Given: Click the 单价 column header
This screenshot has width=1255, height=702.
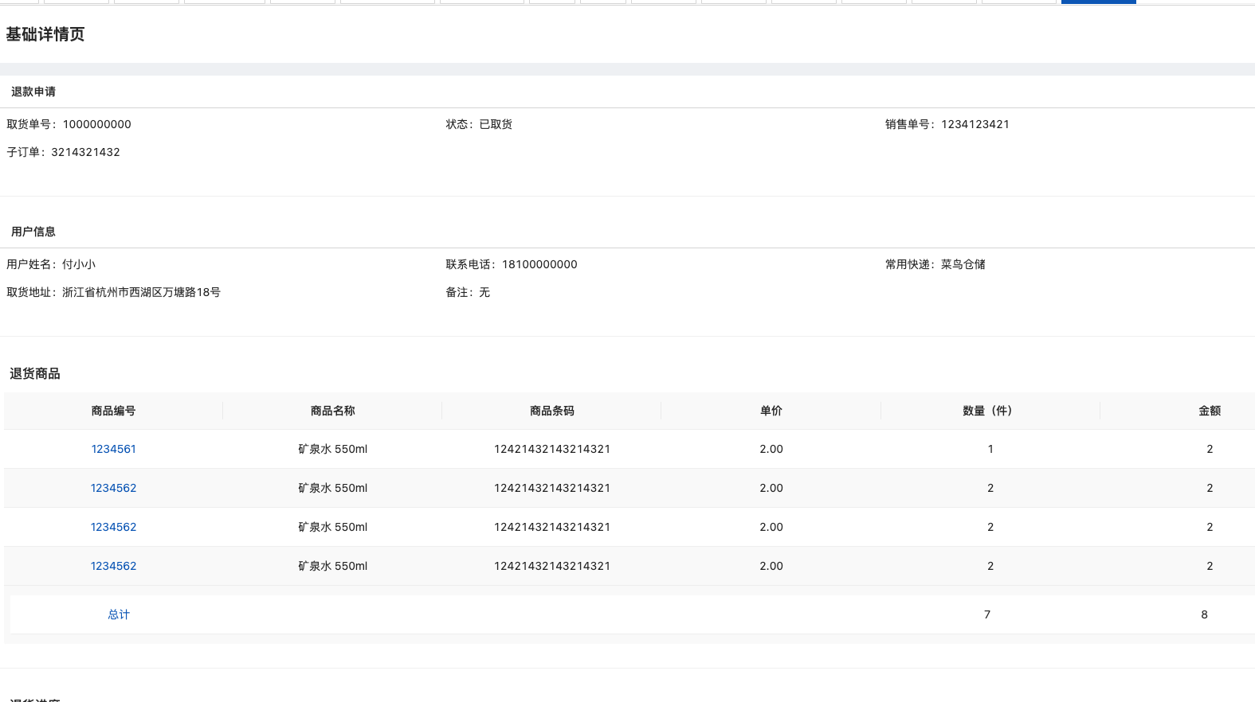Looking at the screenshot, I should tap(771, 411).
